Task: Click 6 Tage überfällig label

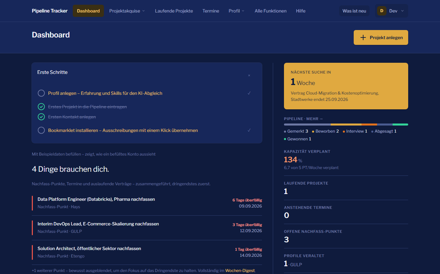Action: click(247, 200)
